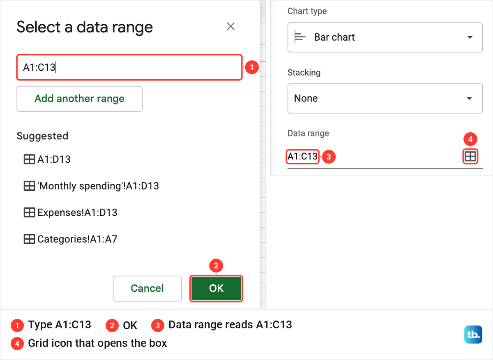Choose suggested Expenses!A1:D13 range
Screen dimensions: 493x360
[x=70, y=212]
